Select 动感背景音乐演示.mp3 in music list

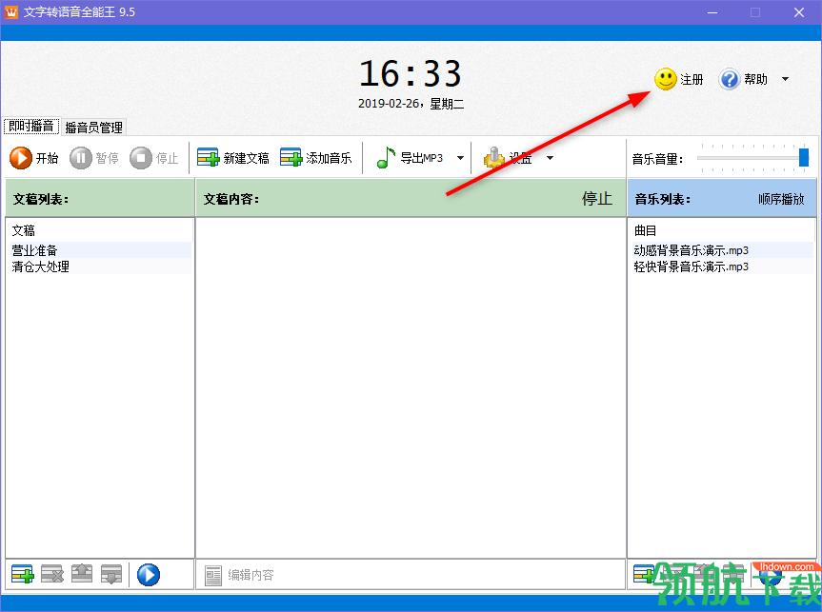(x=721, y=250)
